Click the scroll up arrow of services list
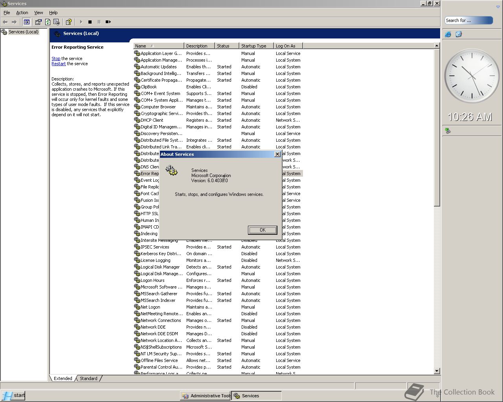Image resolution: width=503 pixels, height=402 pixels. coord(437,46)
